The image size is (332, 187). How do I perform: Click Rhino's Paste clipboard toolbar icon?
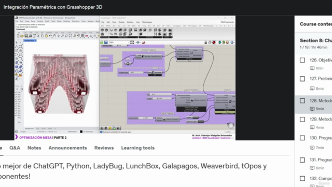46,36
